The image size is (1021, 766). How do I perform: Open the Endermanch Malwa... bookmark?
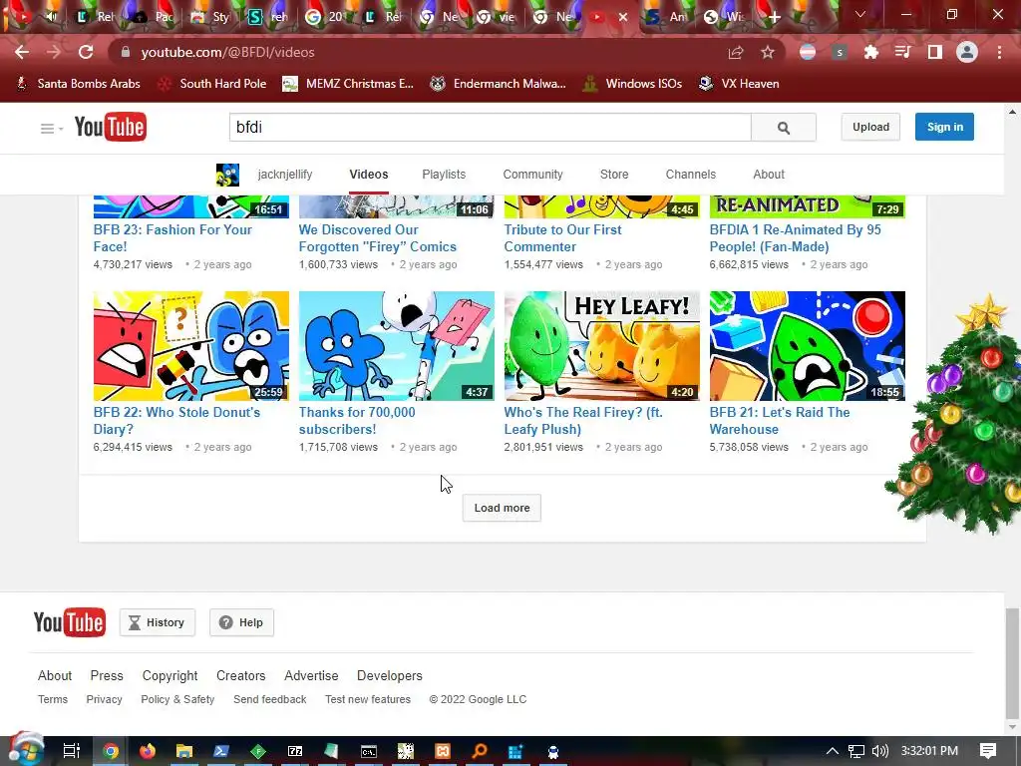click(499, 84)
